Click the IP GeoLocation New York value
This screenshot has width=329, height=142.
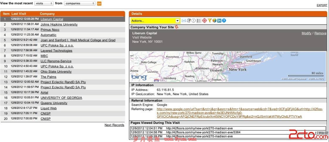(x=183, y=94)
